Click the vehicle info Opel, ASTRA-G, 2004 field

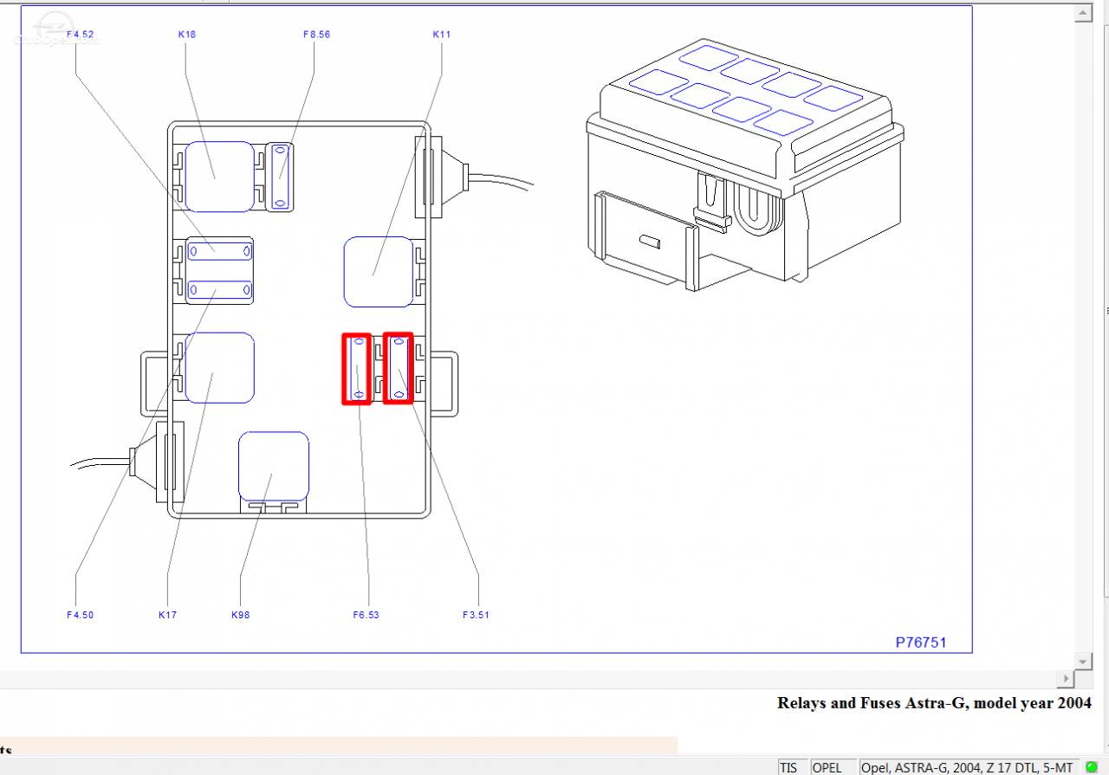tap(969, 767)
